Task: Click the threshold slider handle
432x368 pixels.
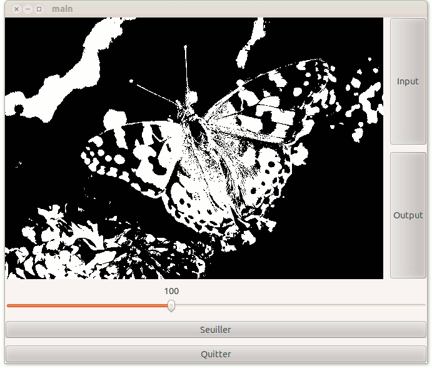Action: [171, 305]
